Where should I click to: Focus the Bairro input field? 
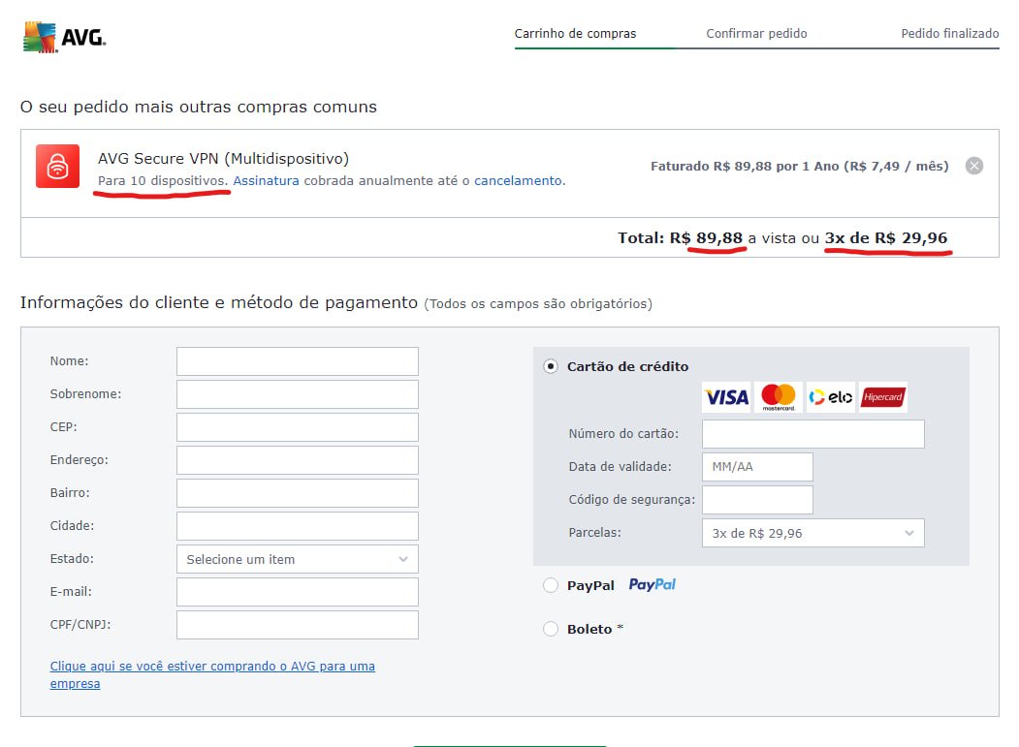(297, 493)
